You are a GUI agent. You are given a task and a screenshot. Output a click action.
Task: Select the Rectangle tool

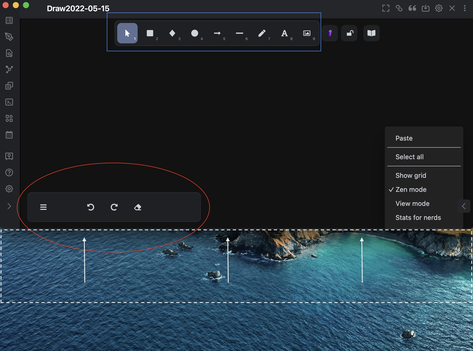click(150, 33)
